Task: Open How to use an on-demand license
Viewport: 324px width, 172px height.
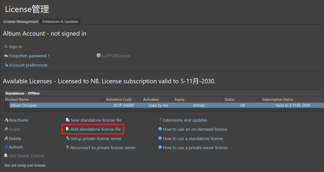Action: coord(195,129)
